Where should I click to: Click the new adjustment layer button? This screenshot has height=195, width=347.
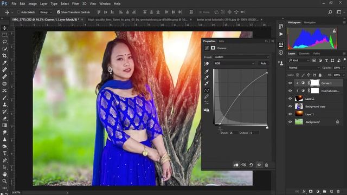[x=318, y=191]
